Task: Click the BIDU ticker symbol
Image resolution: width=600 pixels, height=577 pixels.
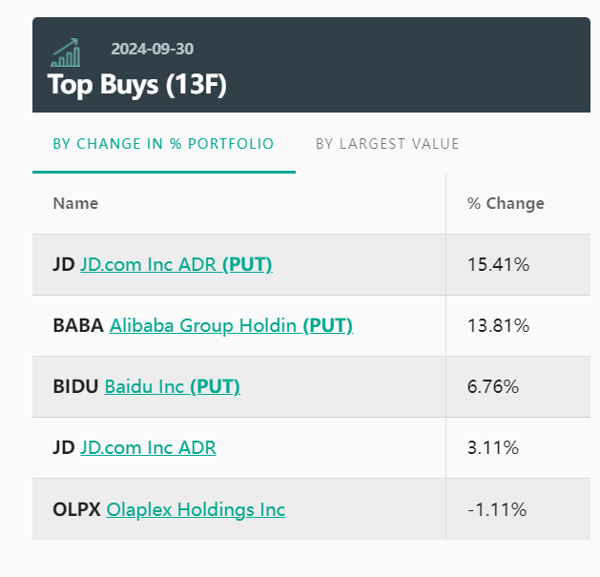Action: 75,386
